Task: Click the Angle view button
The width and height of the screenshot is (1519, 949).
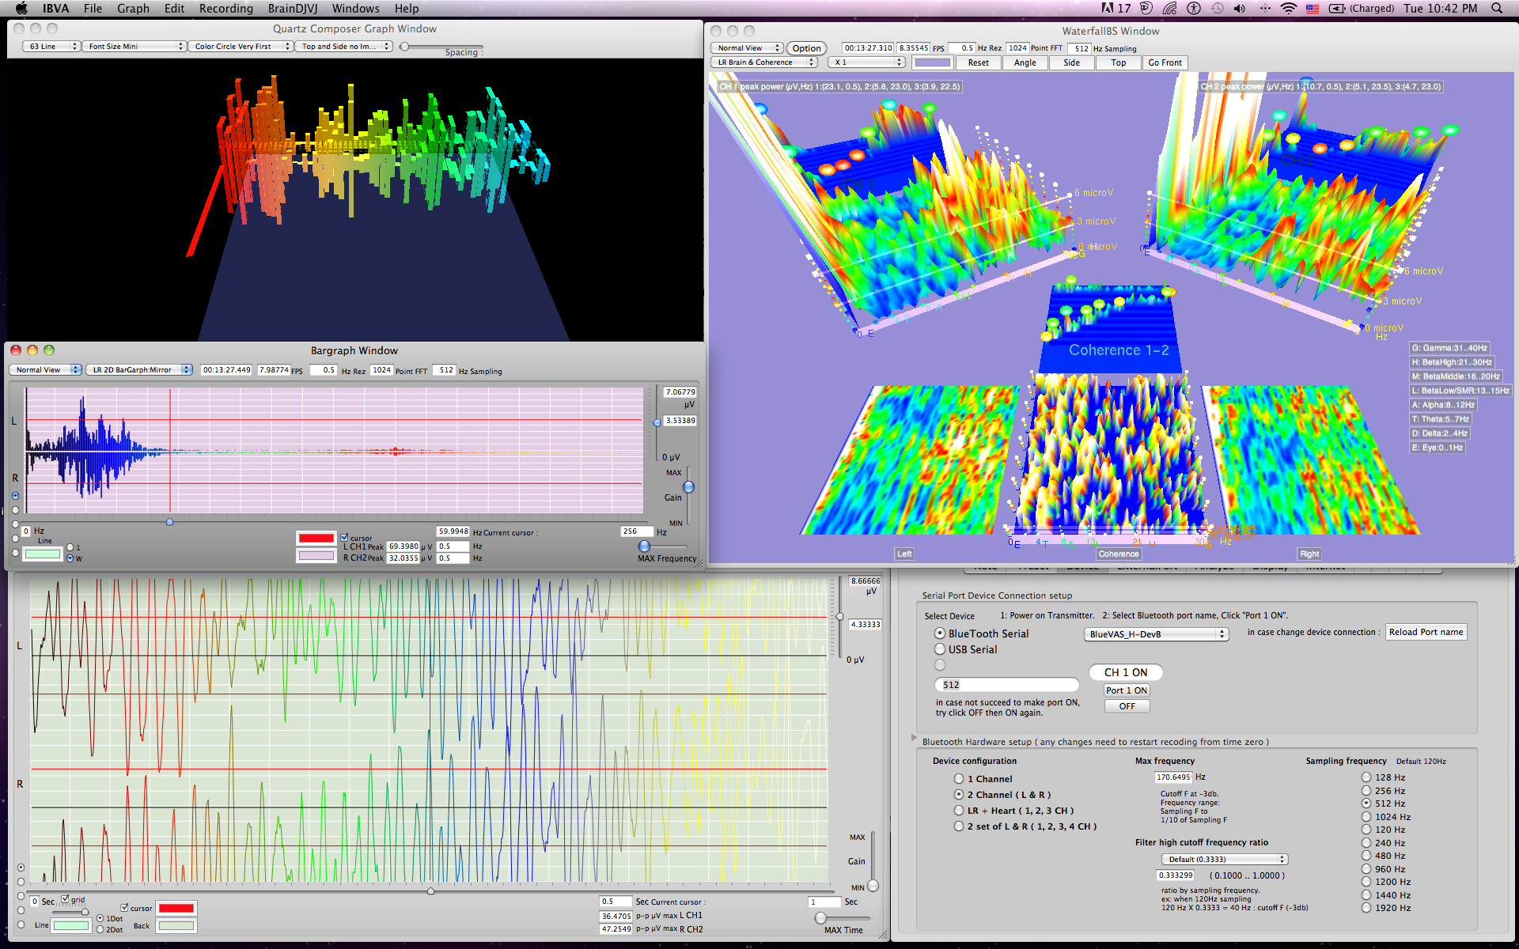Action: click(x=1025, y=62)
